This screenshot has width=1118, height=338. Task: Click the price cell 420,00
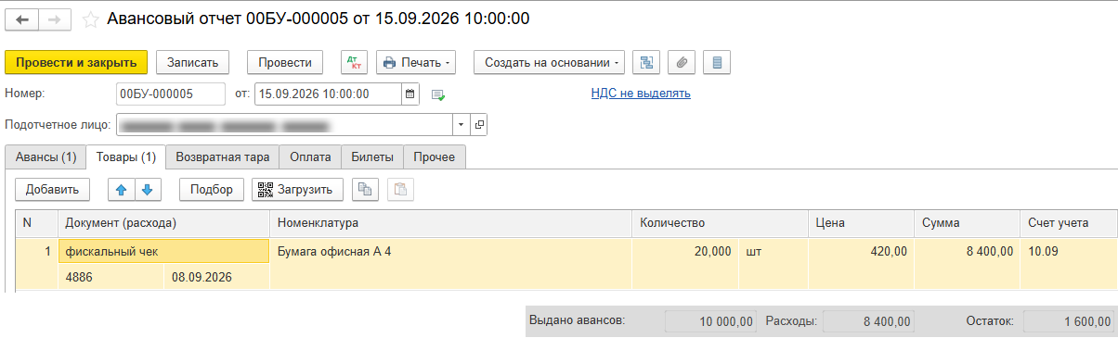click(861, 251)
